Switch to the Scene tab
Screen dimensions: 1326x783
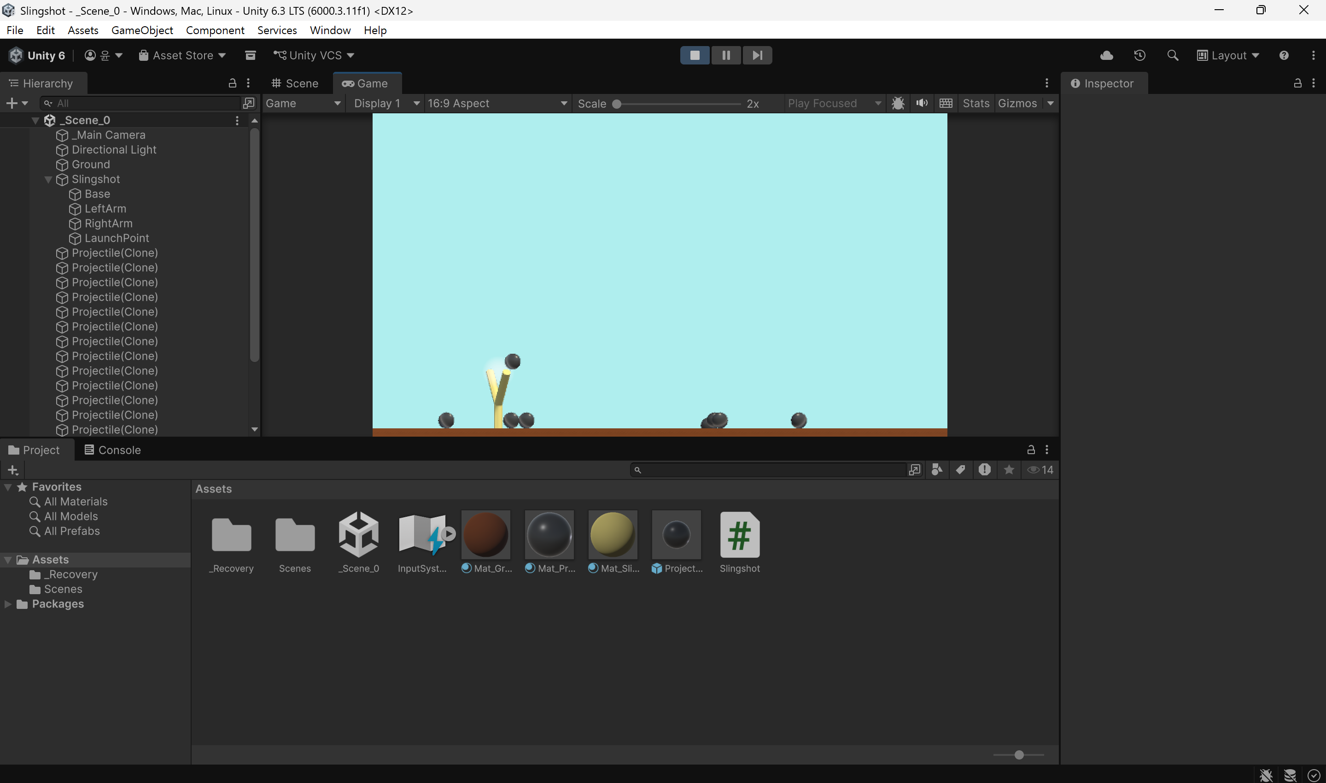[295, 83]
